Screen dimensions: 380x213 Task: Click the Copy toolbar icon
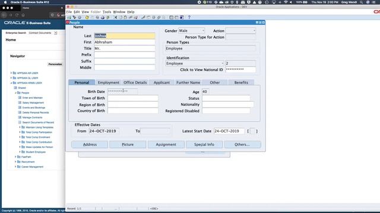point(121,17)
